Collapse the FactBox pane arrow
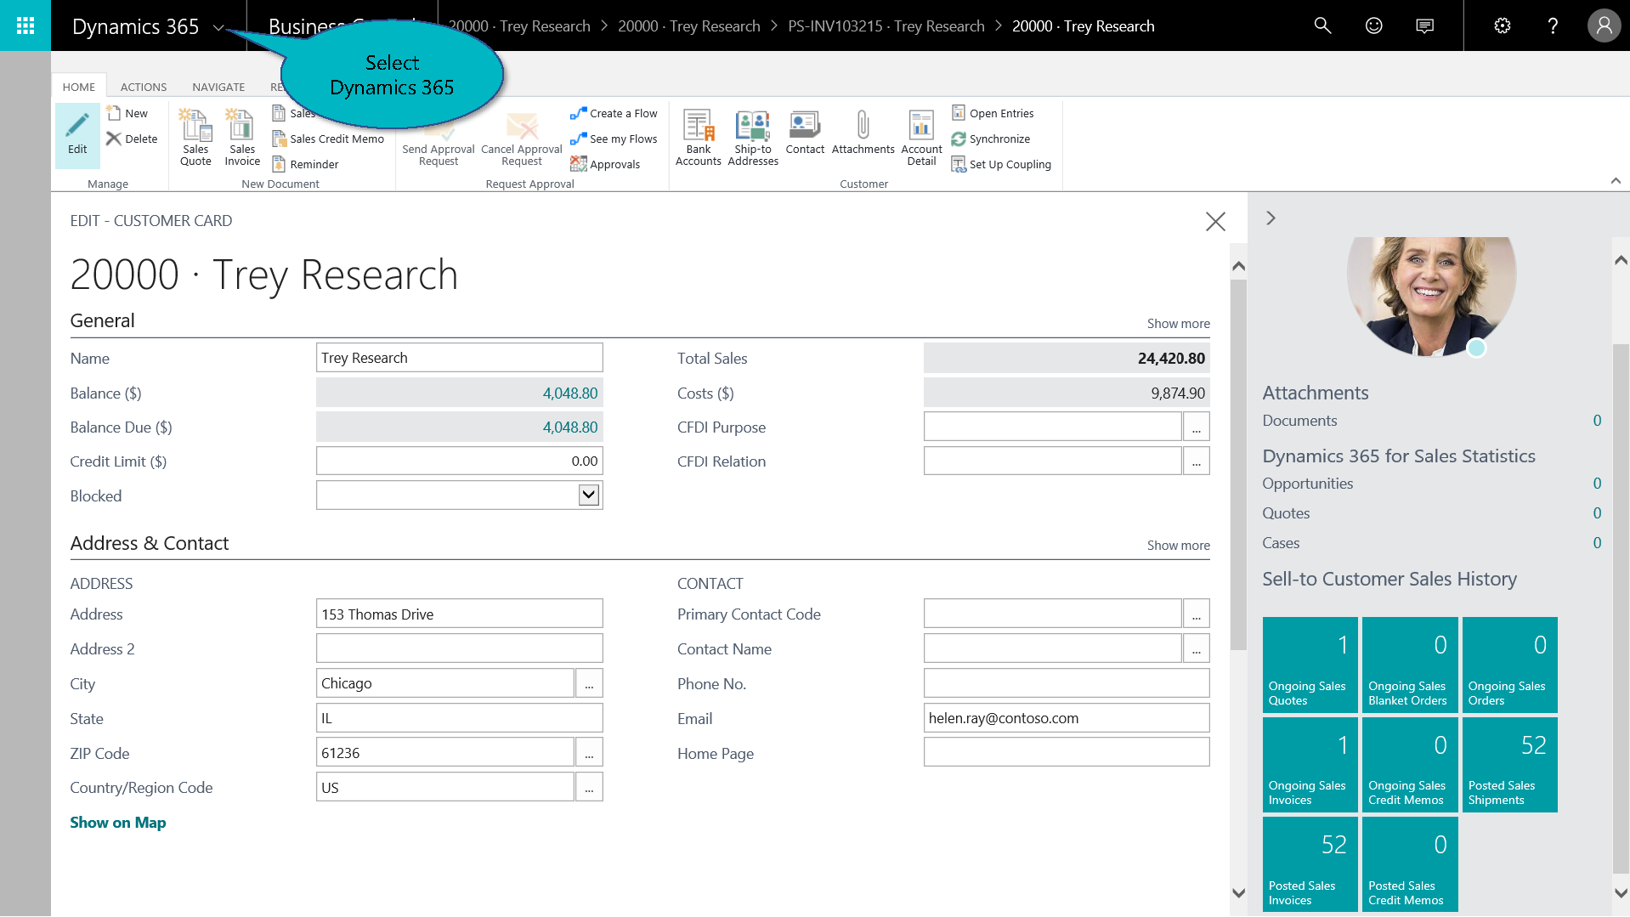This screenshot has height=917, width=1630. click(x=1271, y=218)
